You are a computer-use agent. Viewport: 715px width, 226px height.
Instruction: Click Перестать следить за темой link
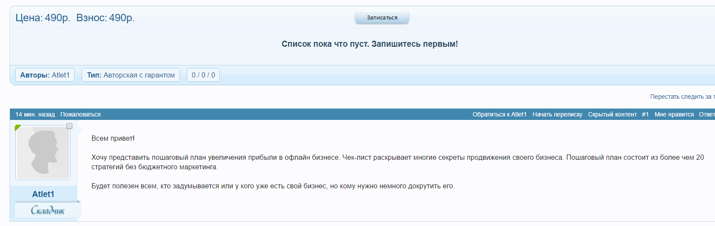coord(682,97)
